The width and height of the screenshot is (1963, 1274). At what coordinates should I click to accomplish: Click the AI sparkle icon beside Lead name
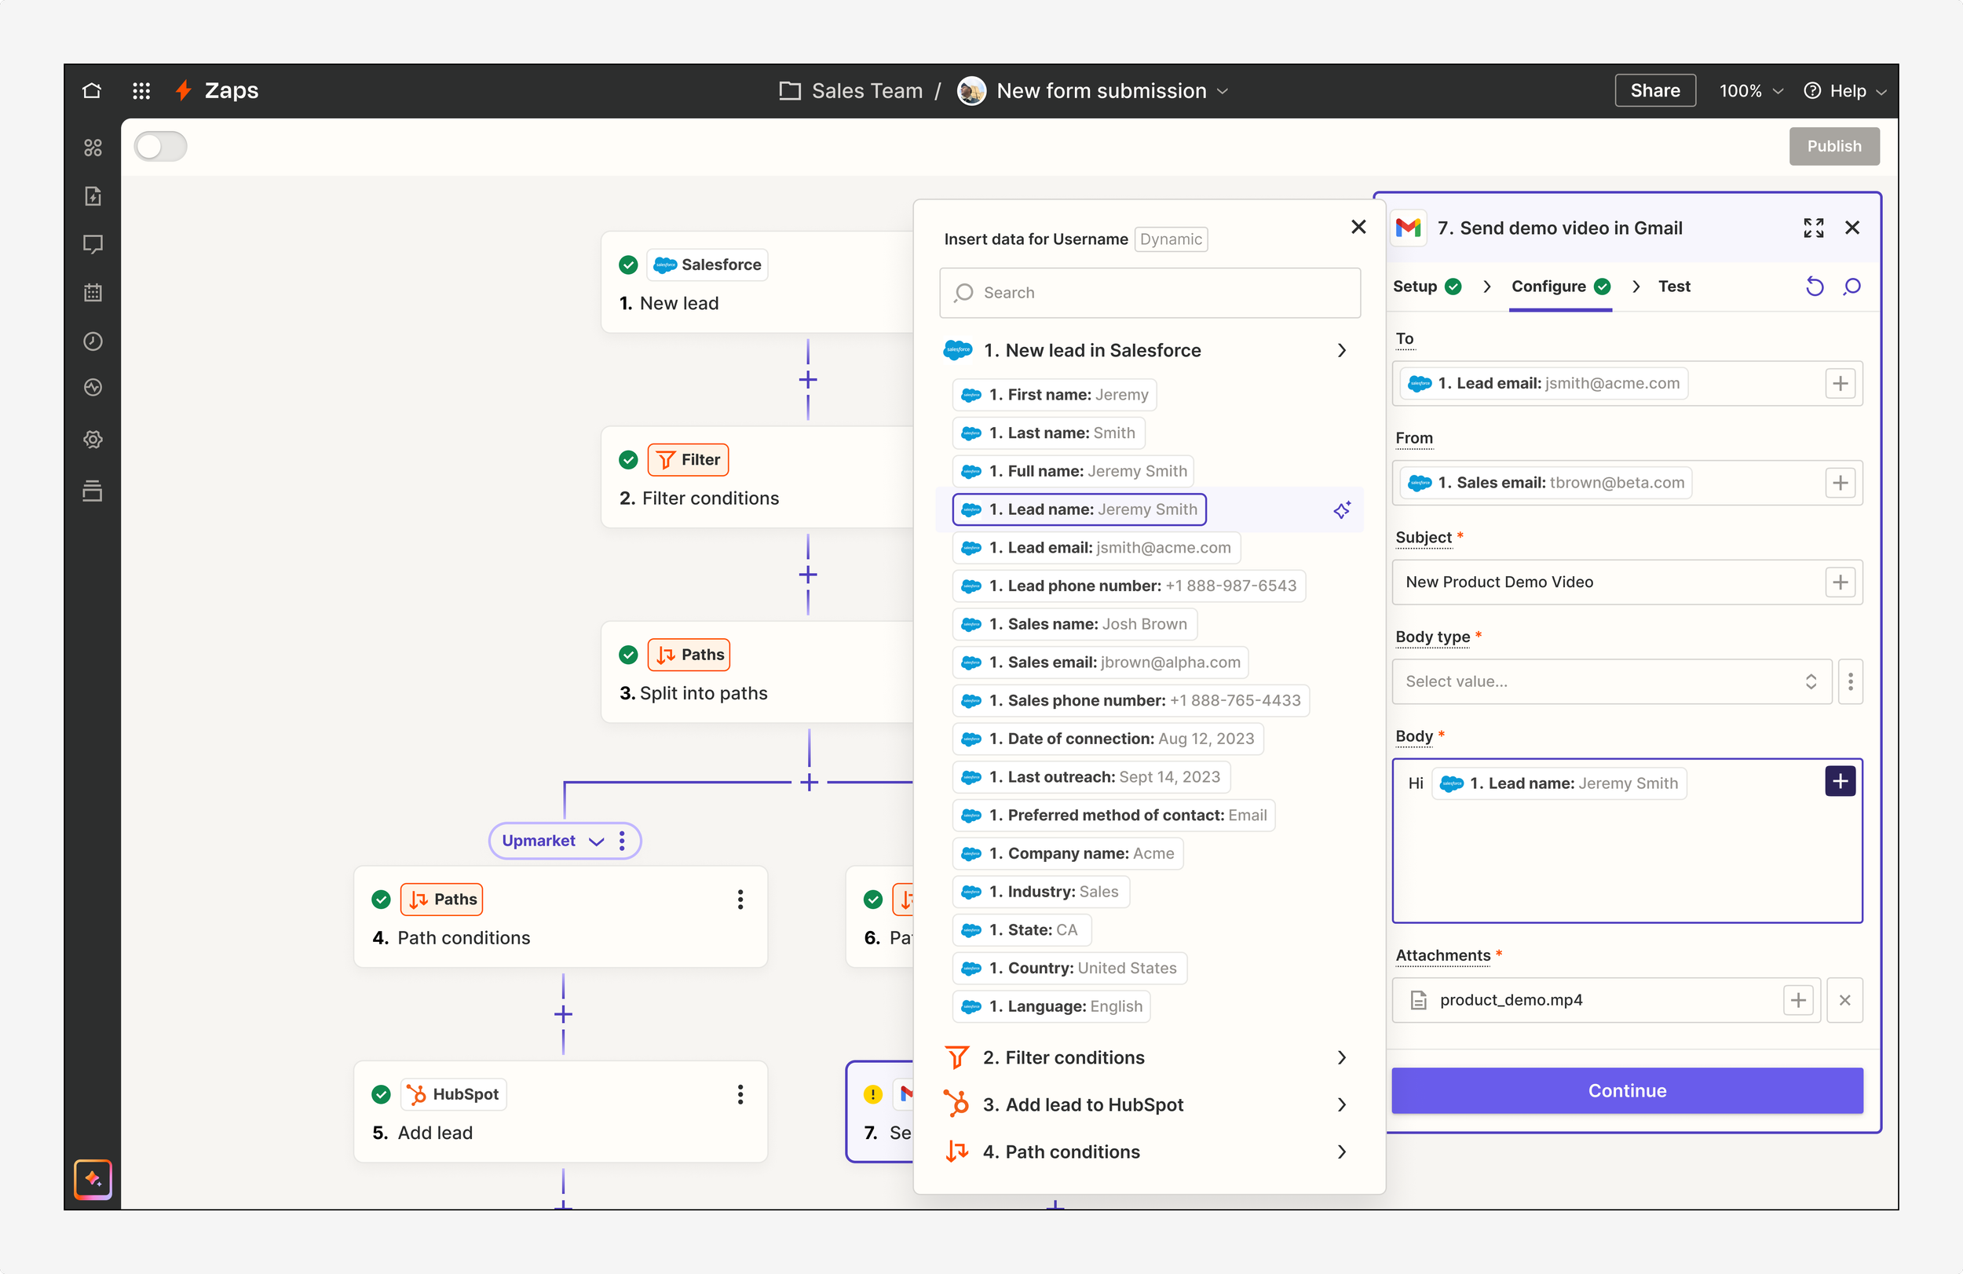1341,509
